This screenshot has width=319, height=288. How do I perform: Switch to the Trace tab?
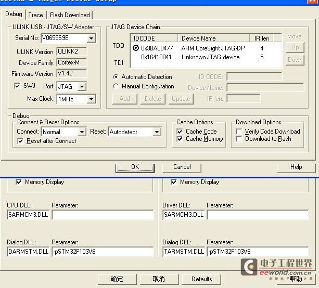tap(35, 15)
